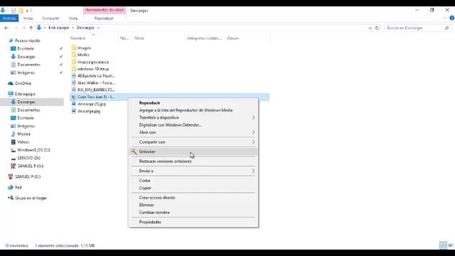Select Grupo en el hogar icon
Viewport: 455px width, 256px height.
coord(11,198)
